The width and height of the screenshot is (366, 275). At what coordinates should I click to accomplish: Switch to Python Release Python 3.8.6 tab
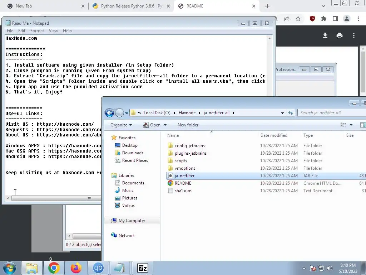click(x=131, y=6)
